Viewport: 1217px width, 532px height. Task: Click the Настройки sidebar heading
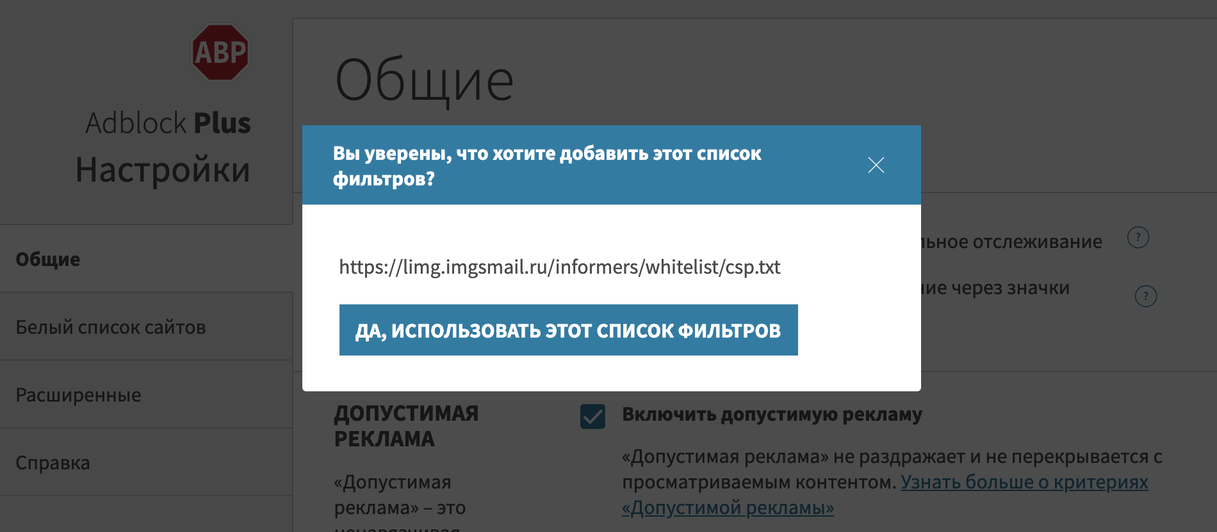163,170
